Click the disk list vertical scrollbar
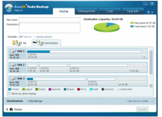This screenshot has height=117, width=162. [x=151, y=62]
